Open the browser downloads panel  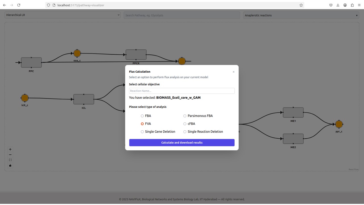(338, 5)
